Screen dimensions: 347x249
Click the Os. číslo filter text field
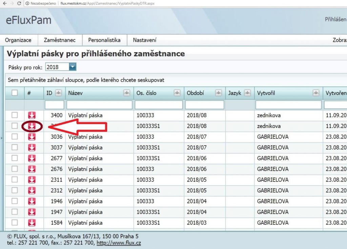coord(159,105)
